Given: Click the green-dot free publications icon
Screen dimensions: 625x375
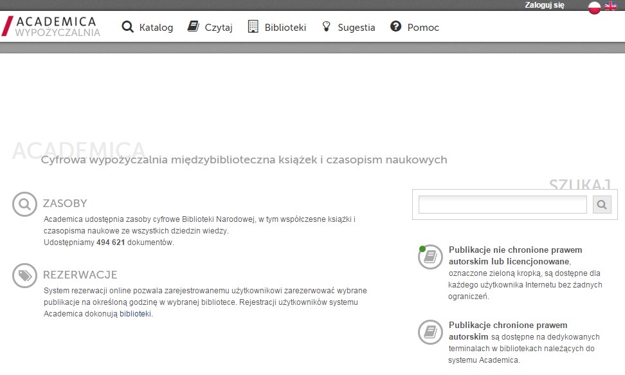Looking at the screenshot, I should pos(430,257).
